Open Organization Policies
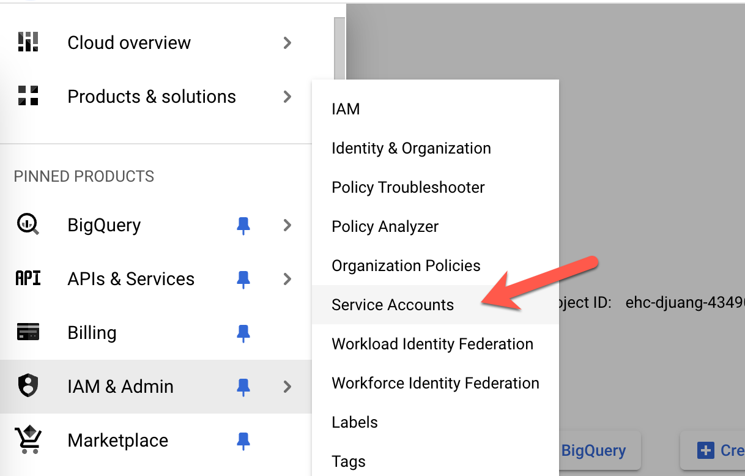The height and width of the screenshot is (476, 745). point(406,265)
